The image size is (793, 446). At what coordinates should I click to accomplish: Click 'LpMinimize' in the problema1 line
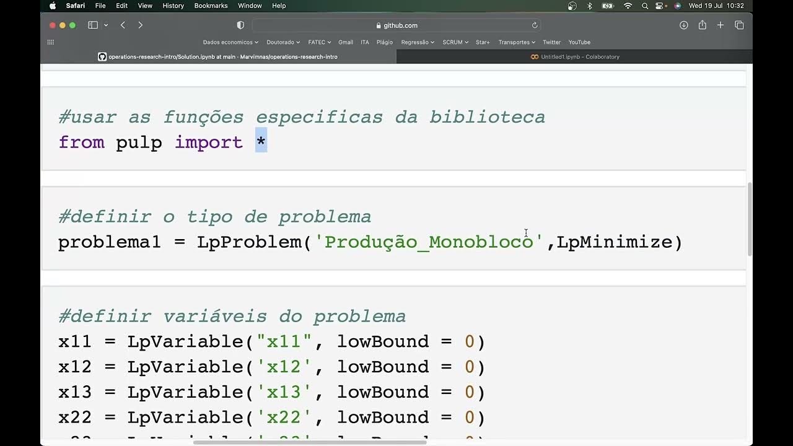pyautogui.click(x=614, y=242)
